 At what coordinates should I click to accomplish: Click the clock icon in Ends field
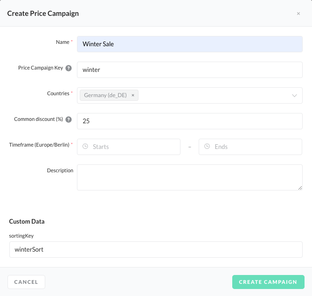207,147
